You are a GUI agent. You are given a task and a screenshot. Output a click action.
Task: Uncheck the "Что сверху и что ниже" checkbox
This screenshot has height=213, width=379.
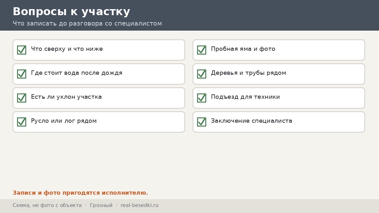(21, 50)
